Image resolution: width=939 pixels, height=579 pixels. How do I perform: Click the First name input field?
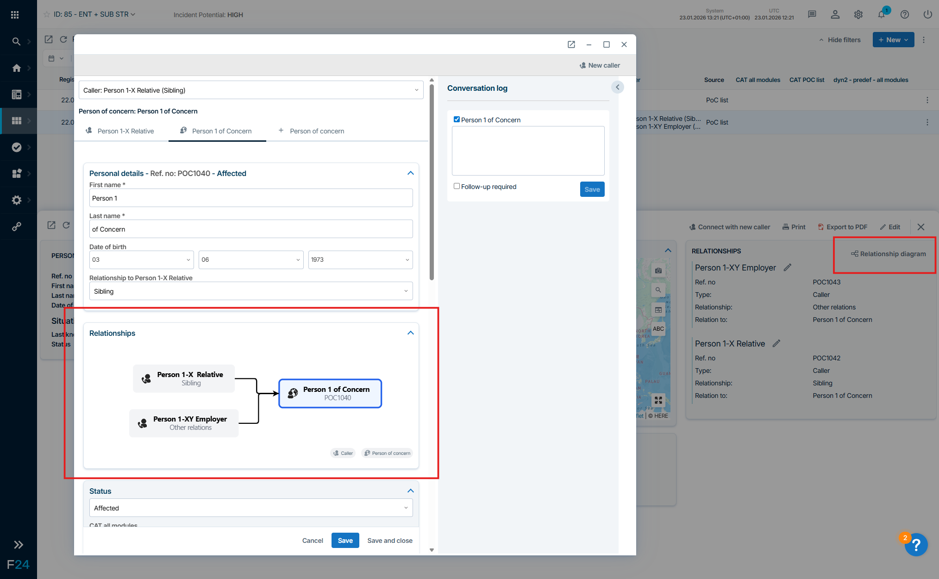click(x=250, y=198)
